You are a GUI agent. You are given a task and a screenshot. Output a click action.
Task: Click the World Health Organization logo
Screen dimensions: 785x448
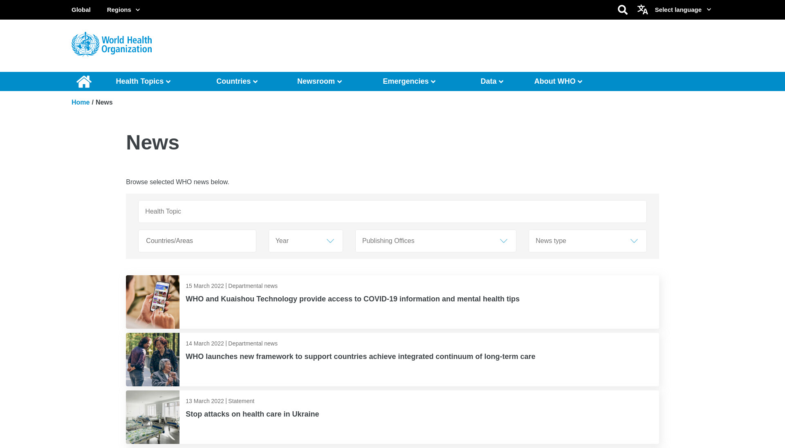(112, 44)
